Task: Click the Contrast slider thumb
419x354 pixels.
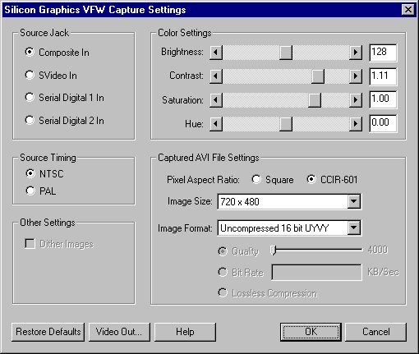Action: click(x=318, y=76)
